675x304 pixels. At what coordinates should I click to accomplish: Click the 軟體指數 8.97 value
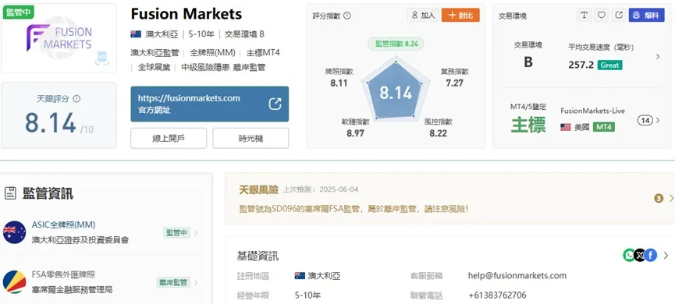[x=355, y=133]
